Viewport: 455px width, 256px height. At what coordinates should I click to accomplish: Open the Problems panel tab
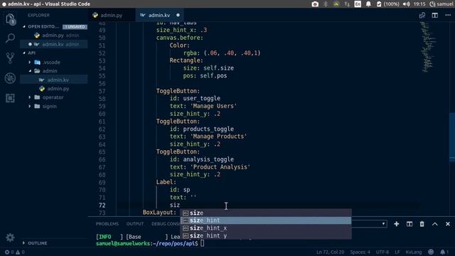click(107, 224)
